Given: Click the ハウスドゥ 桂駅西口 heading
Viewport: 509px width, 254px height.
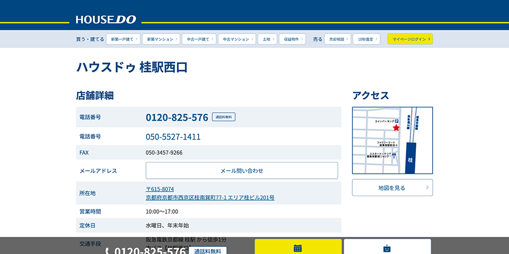Looking at the screenshot, I should [x=132, y=67].
